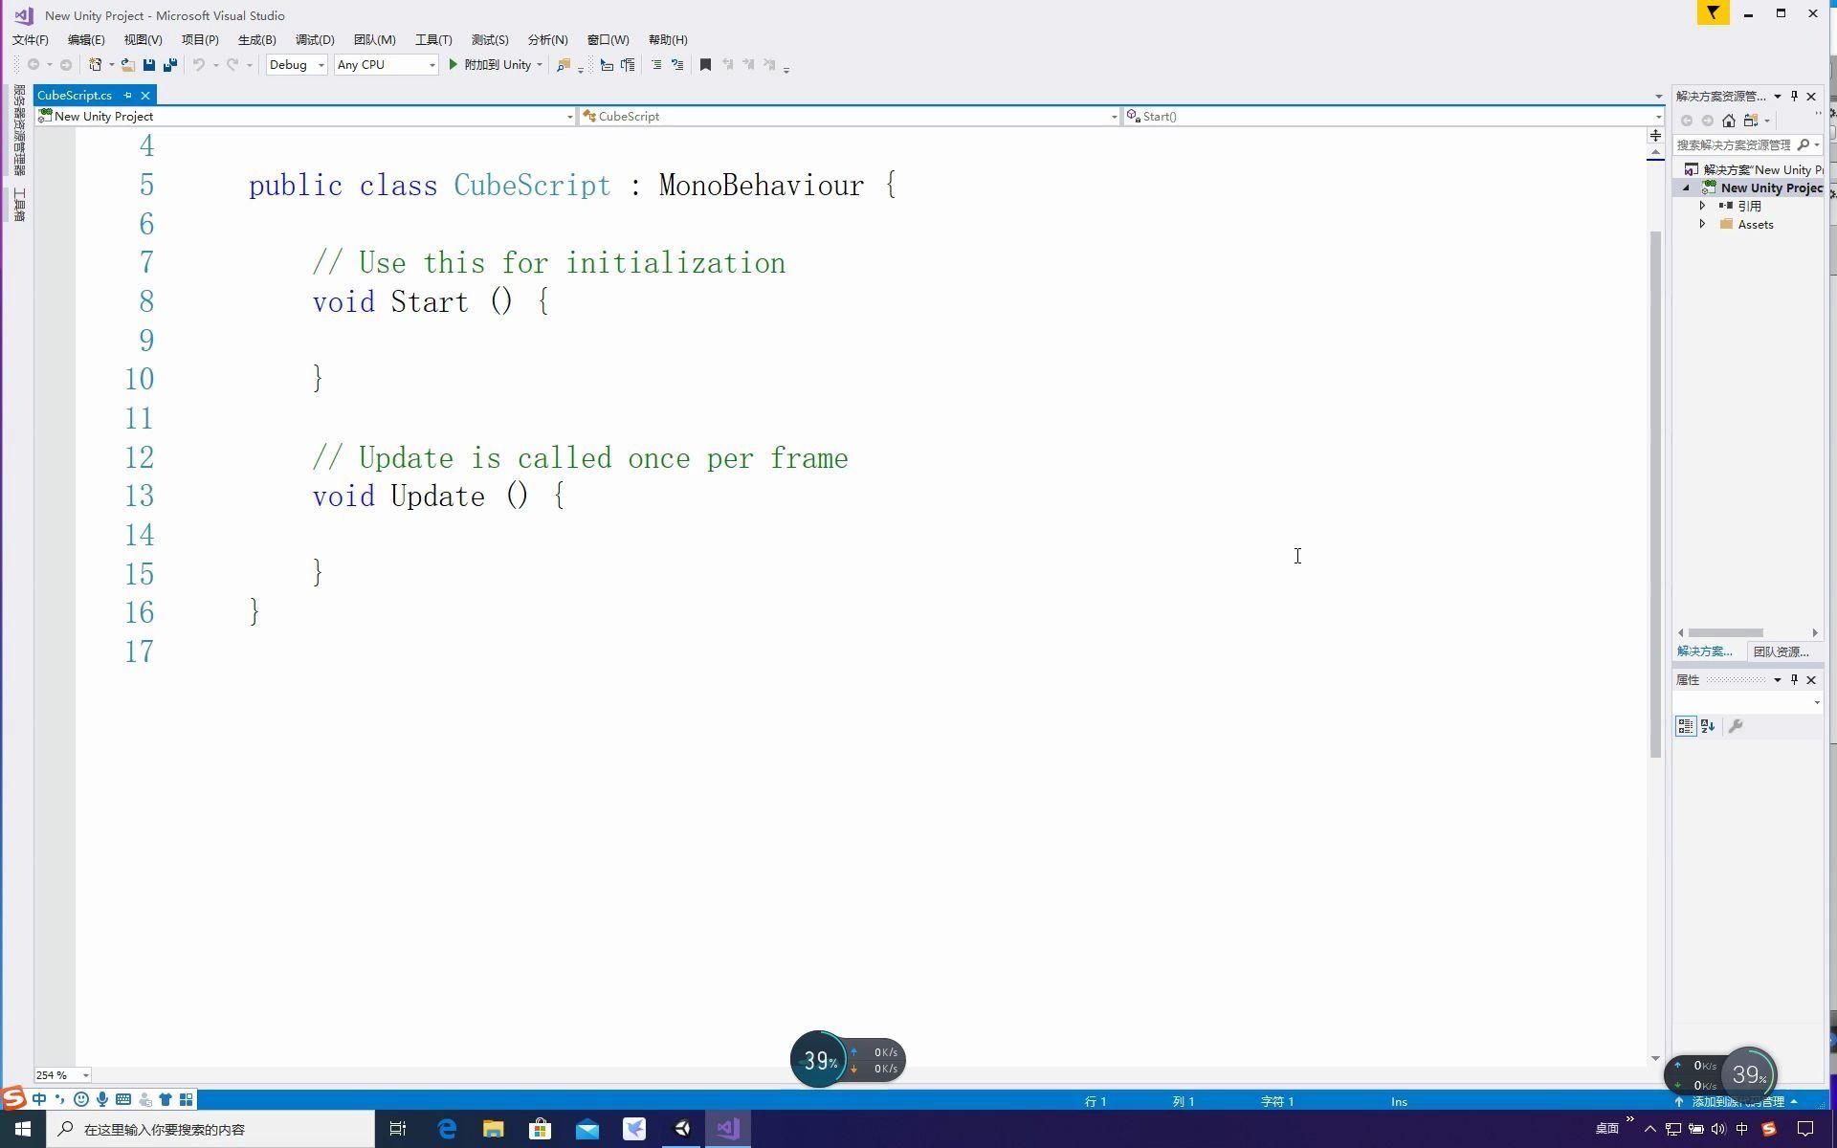Screen dimensions: 1837x1148
Task: Toggle a bookmark using the bookmark icon
Action: coord(706,65)
